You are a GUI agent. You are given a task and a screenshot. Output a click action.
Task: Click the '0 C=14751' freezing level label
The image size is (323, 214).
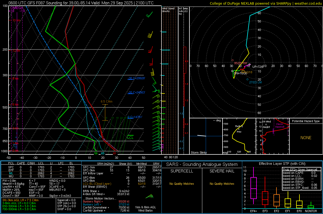tap(135, 117)
